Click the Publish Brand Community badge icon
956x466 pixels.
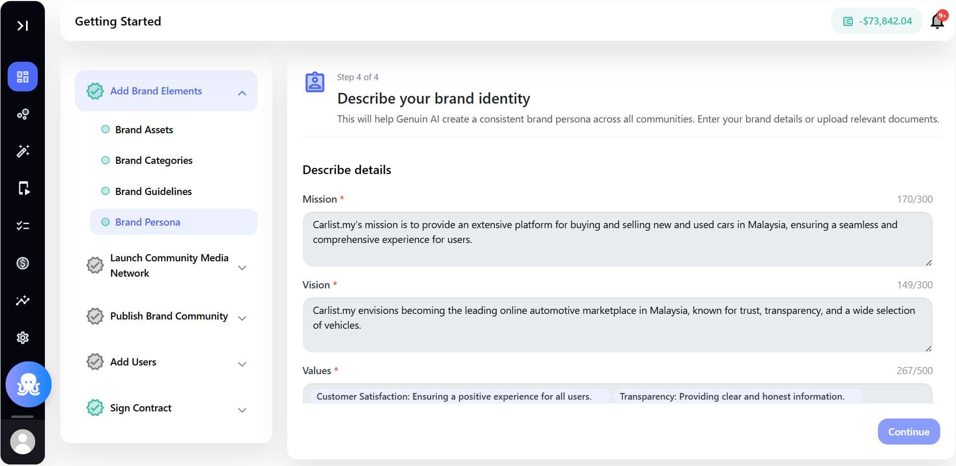95,316
